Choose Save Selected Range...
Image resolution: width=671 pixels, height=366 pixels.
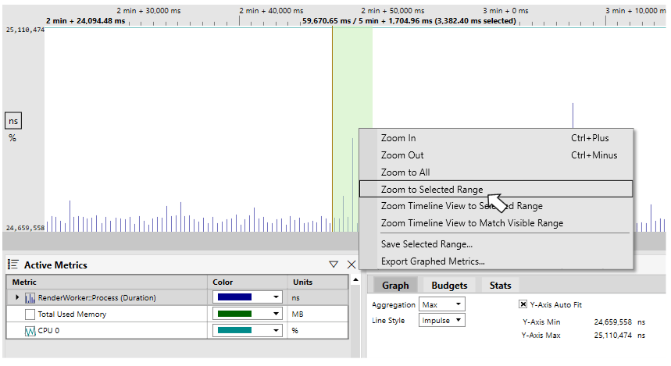click(x=496, y=244)
